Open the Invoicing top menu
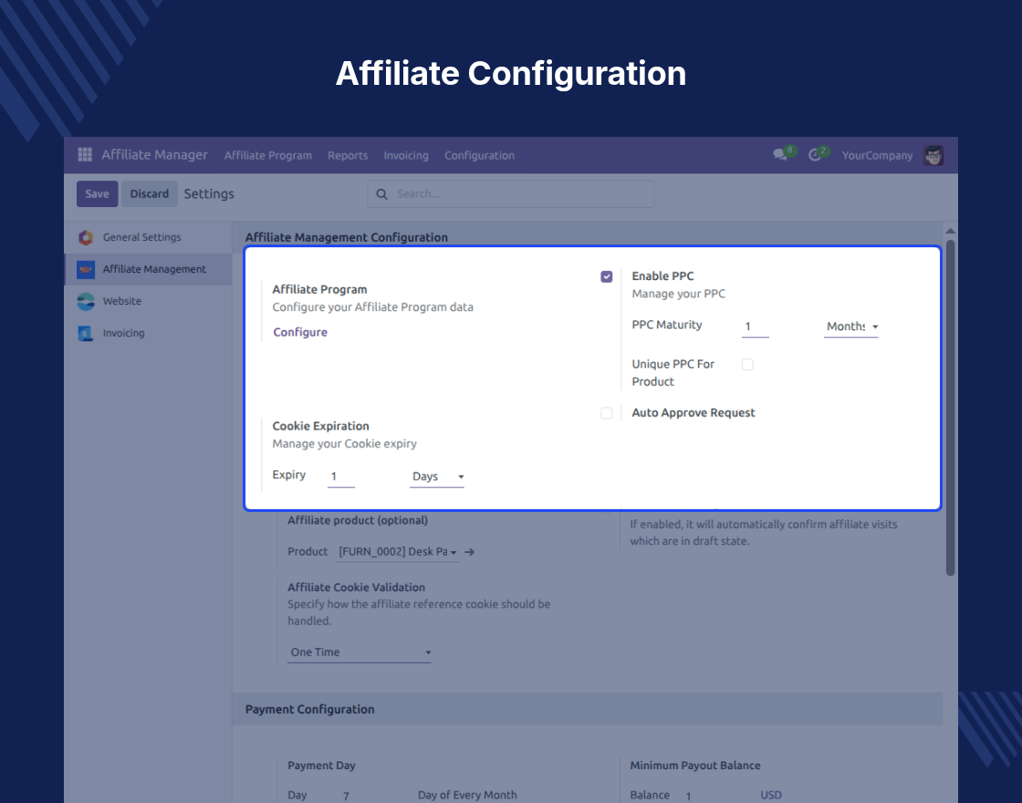Screen dimensions: 1022x803 tap(406, 155)
